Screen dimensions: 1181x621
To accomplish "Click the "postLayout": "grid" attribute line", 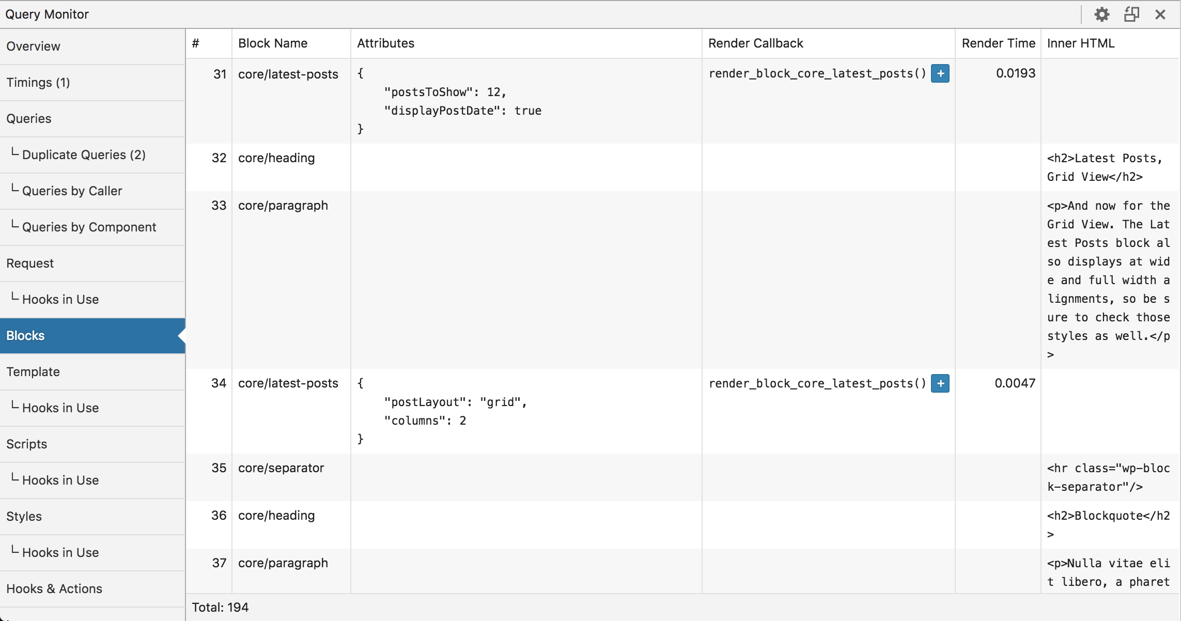I will click(456, 402).
